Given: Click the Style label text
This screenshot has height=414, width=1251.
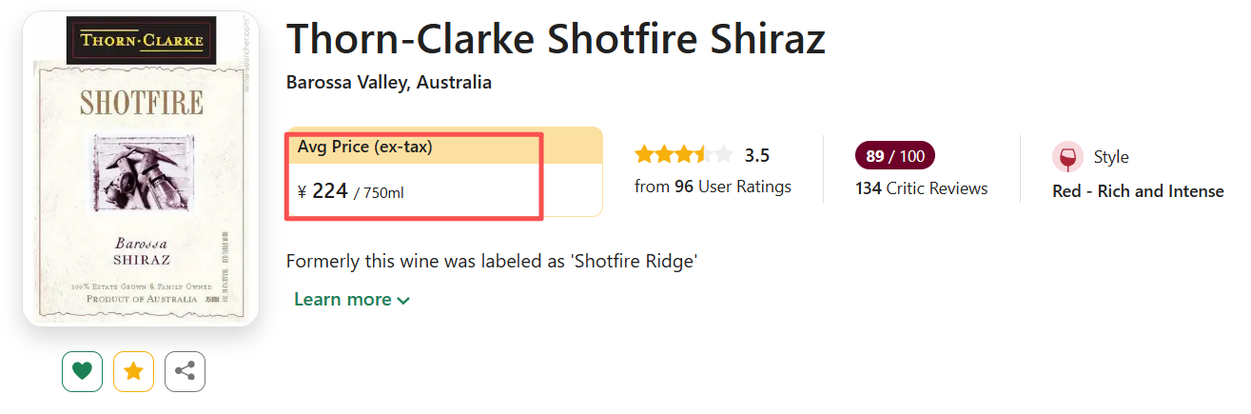Looking at the screenshot, I should point(1111,157).
